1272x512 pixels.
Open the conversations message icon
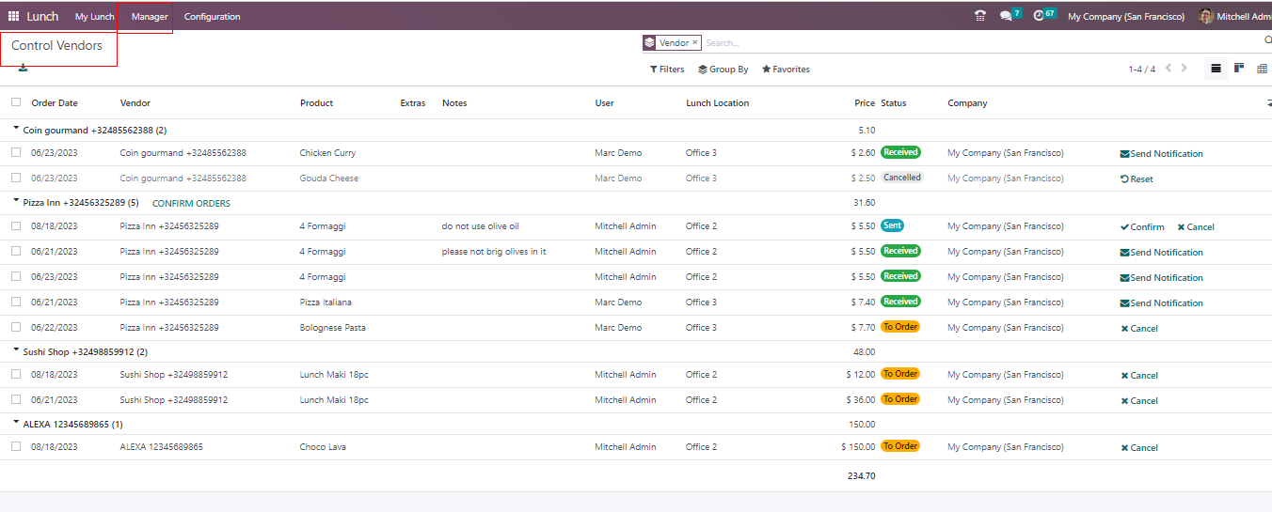point(1006,16)
